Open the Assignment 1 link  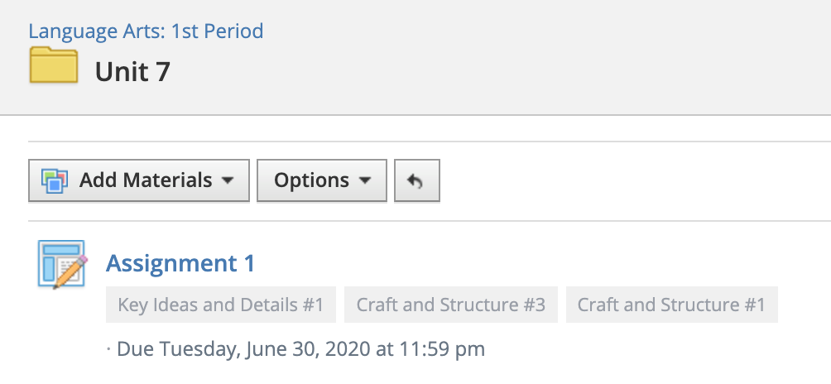click(180, 263)
